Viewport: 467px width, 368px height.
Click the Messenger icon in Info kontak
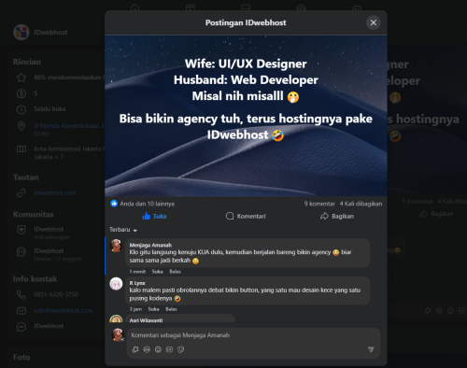tap(21, 327)
